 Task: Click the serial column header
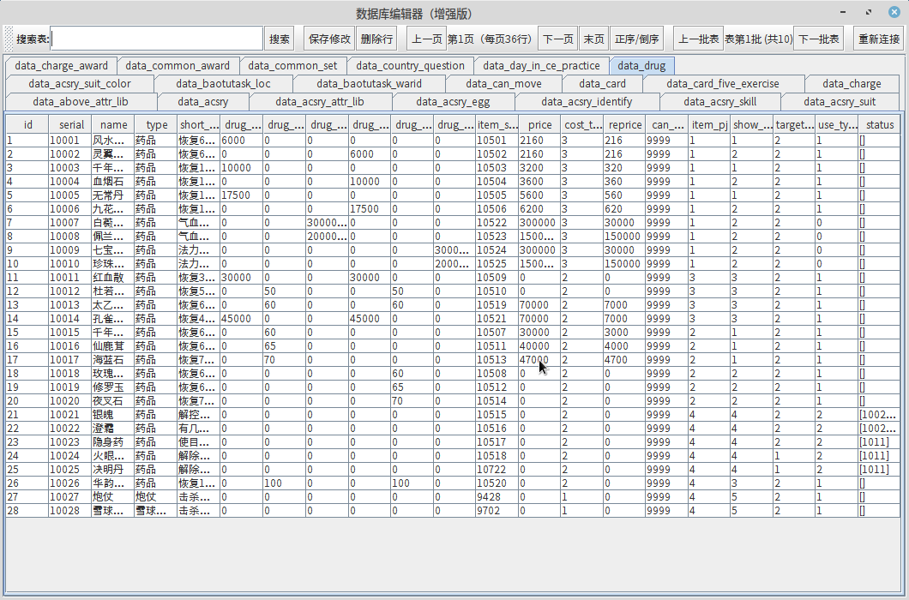[x=71, y=124]
